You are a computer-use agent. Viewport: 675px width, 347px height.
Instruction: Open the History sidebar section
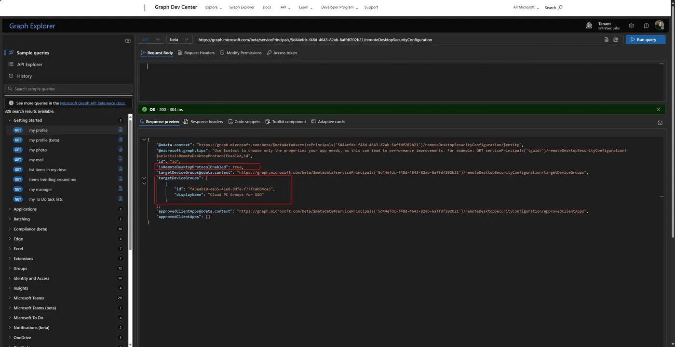pos(24,76)
